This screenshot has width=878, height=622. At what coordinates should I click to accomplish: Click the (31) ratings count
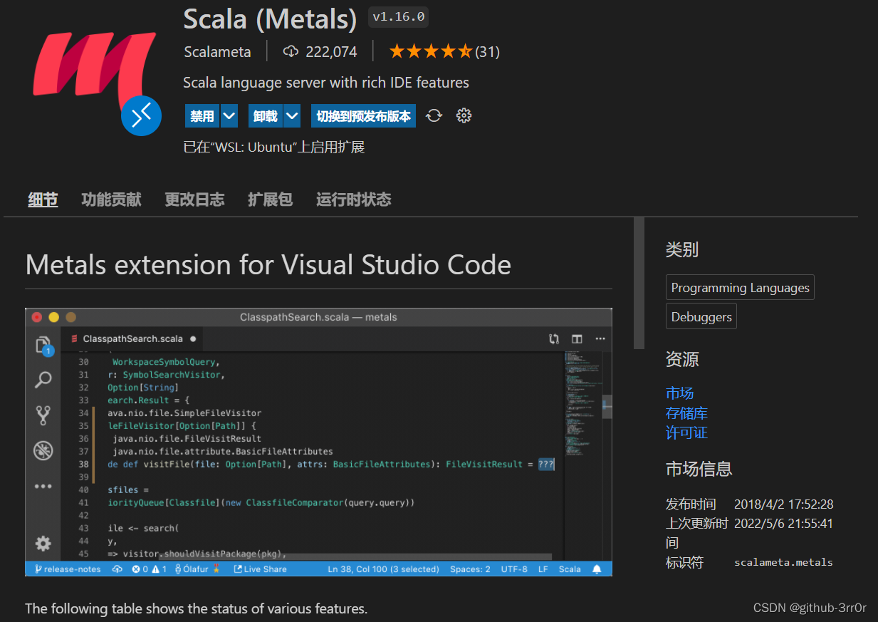pos(487,52)
